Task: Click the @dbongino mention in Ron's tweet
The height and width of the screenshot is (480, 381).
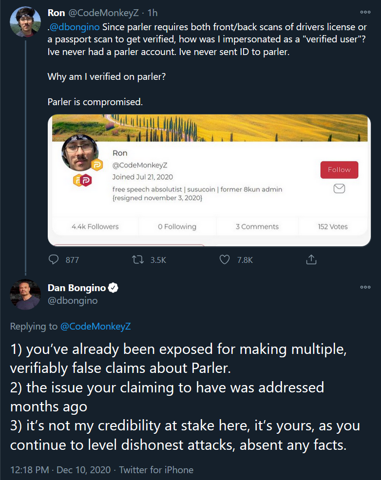Action: pos(74,26)
